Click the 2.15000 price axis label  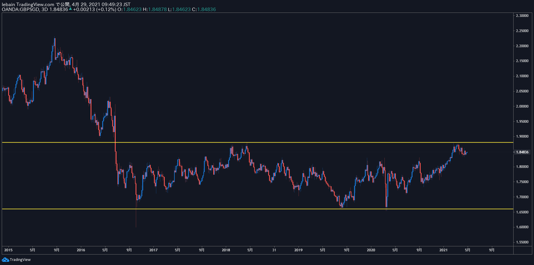click(522, 61)
